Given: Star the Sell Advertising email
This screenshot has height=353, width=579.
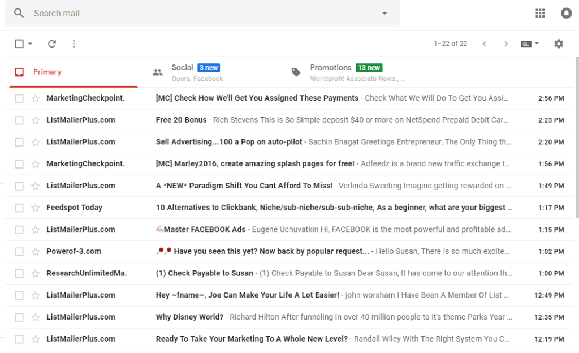Looking at the screenshot, I should click(x=36, y=142).
